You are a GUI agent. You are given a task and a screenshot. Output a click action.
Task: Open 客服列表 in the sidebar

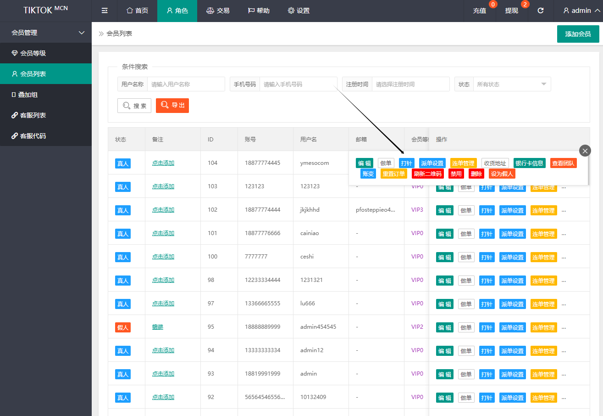pyautogui.click(x=33, y=115)
